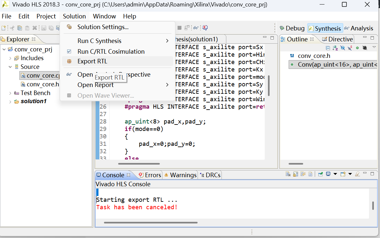The image size is (380, 238).
Task: Click the New Project toolbar icon
Action: click(x=4, y=28)
